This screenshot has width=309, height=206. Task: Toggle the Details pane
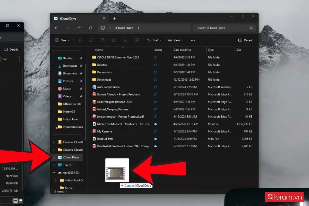point(245,40)
